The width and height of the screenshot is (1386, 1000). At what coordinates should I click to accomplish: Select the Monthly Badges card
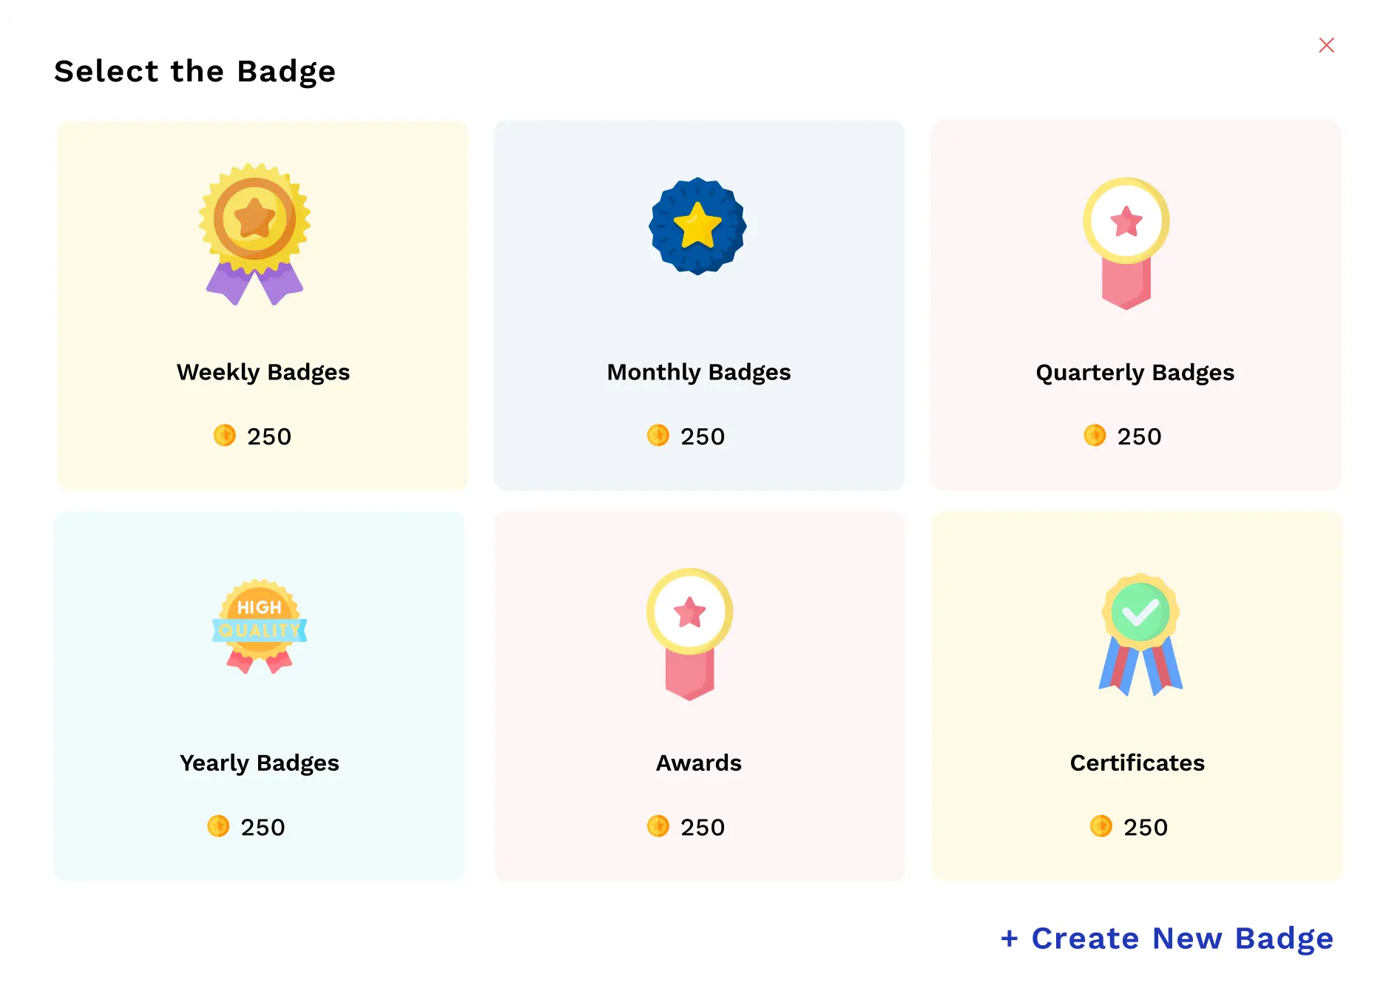[698, 305]
